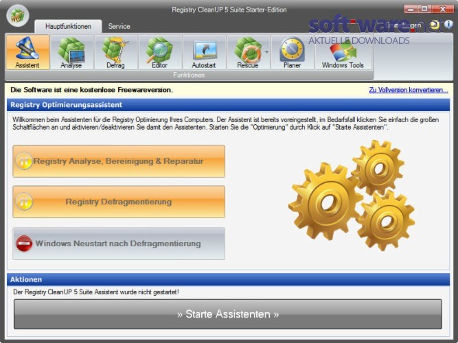Click the Aktionen section header

tap(228, 279)
